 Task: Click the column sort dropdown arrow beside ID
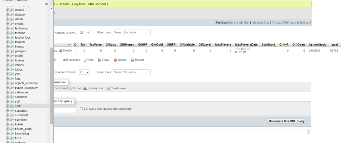pyautogui.click(x=69, y=44)
